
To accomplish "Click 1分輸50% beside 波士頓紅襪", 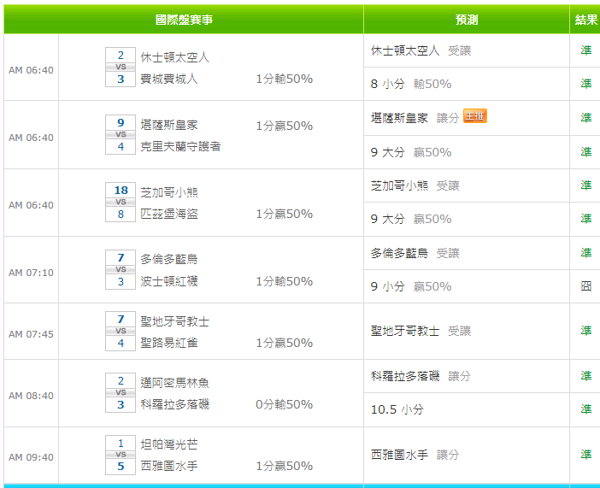I will pos(285,281).
